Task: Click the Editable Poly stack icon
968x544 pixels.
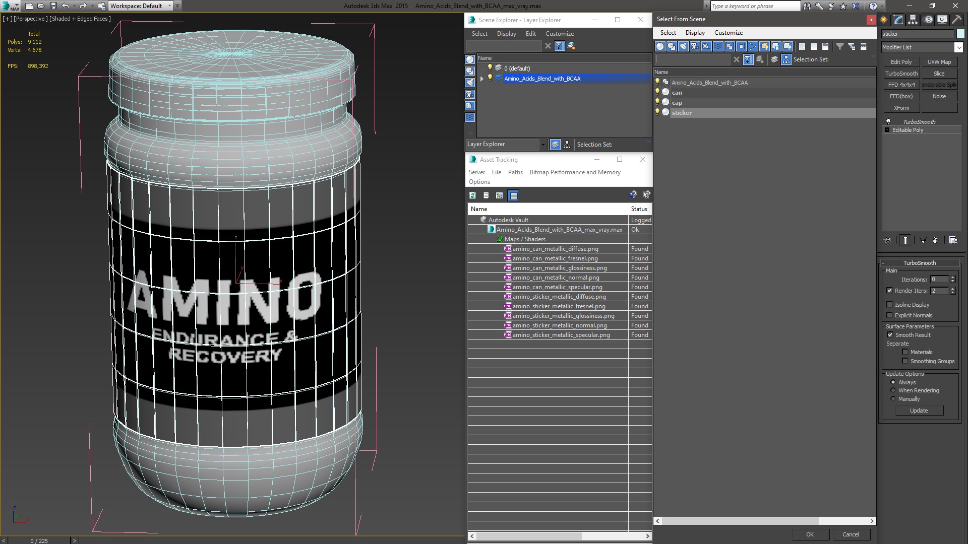Action: pos(888,129)
